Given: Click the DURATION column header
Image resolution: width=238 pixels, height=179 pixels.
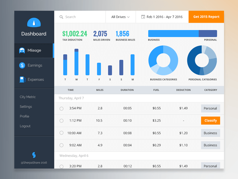Looking at the screenshot, I should pos(127,90).
